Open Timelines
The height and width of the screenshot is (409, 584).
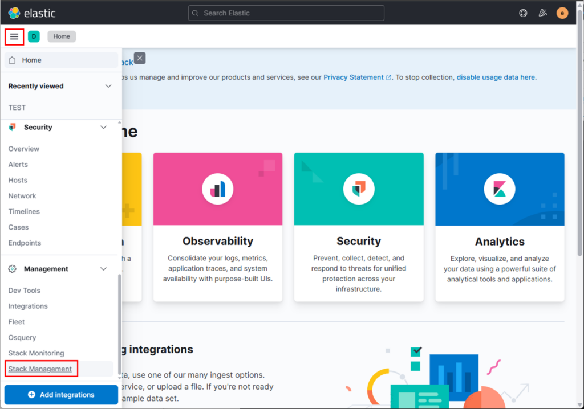coord(24,211)
